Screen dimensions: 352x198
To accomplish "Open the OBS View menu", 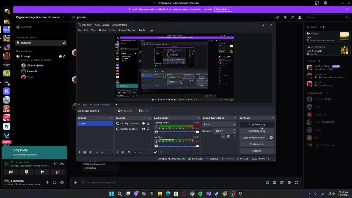I will pyautogui.click(x=94, y=30).
